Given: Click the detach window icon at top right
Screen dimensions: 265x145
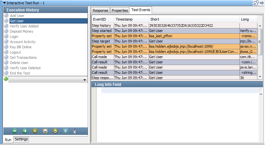Looking at the screenshot, I should click(x=256, y=3).
